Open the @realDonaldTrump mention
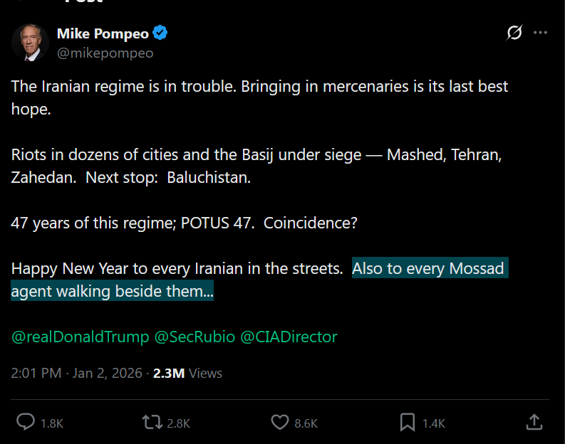 click(81, 337)
